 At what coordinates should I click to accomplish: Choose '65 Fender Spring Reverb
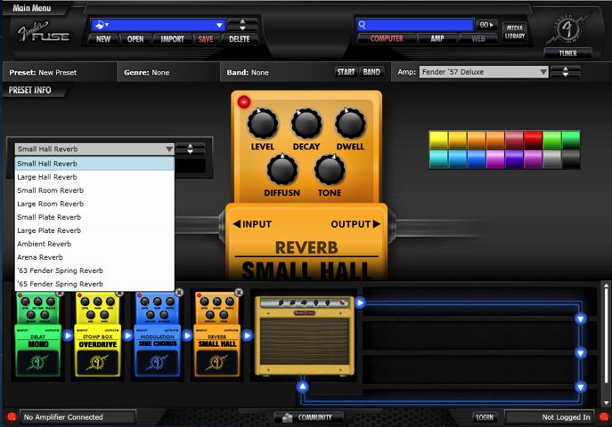[x=94, y=284]
